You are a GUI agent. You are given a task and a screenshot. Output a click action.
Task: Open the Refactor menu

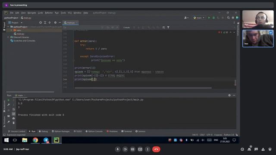(x=49, y=13)
